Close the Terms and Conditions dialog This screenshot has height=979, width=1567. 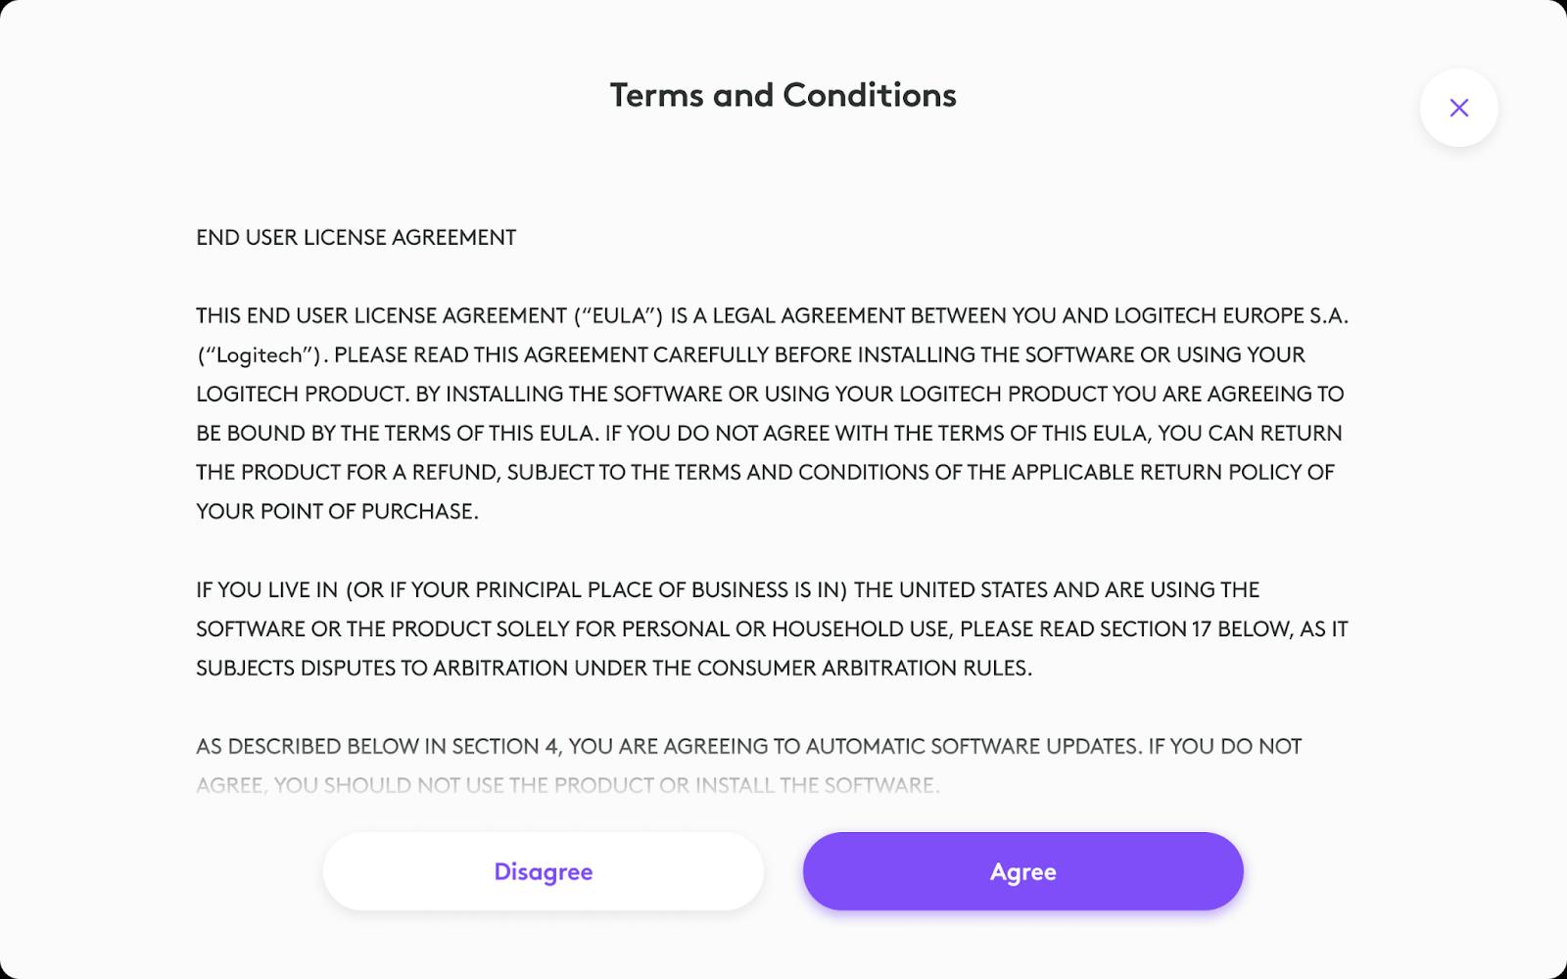pos(1458,108)
